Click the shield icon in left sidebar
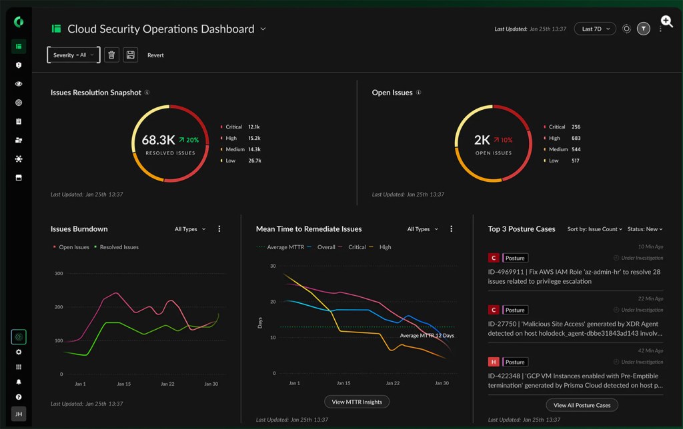 (18, 65)
